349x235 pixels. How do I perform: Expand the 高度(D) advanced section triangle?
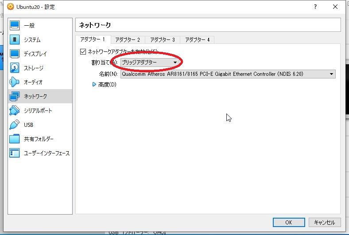pyautogui.click(x=94, y=84)
